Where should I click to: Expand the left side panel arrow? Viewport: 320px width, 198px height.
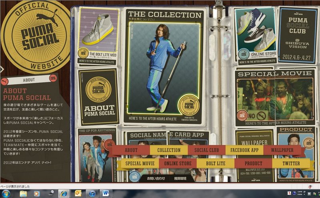(2, 69)
